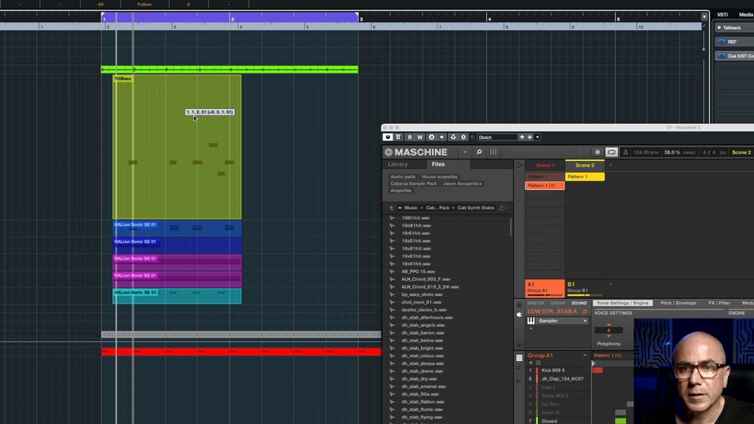Click the Music breadcrumb path item

click(x=411, y=207)
